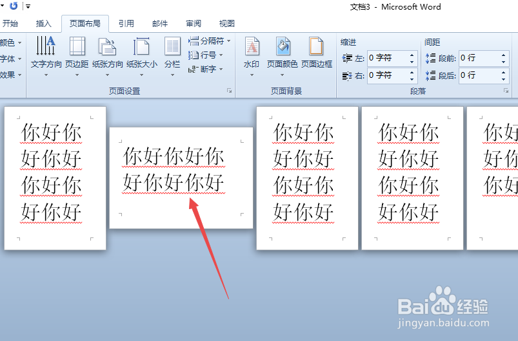Screen dimensions: 518x341
Task: Click the 页面边框 page borders icon
Action: (316, 46)
